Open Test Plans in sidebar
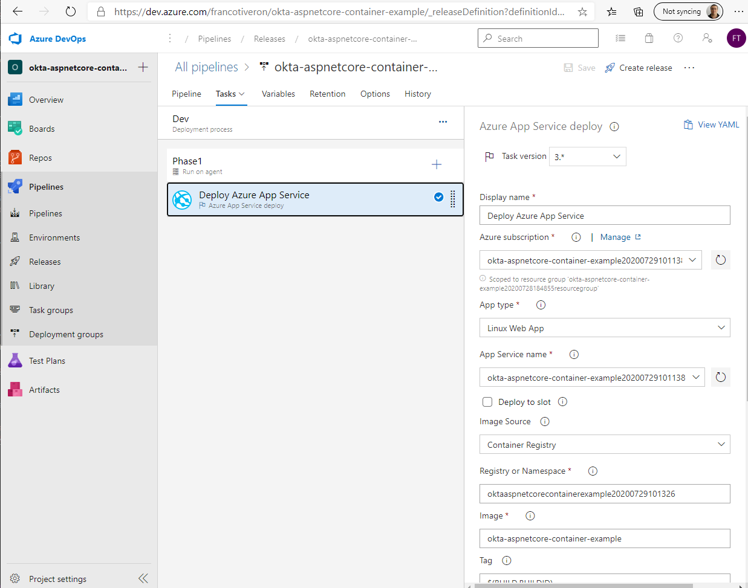The width and height of the screenshot is (748, 588). point(47,361)
